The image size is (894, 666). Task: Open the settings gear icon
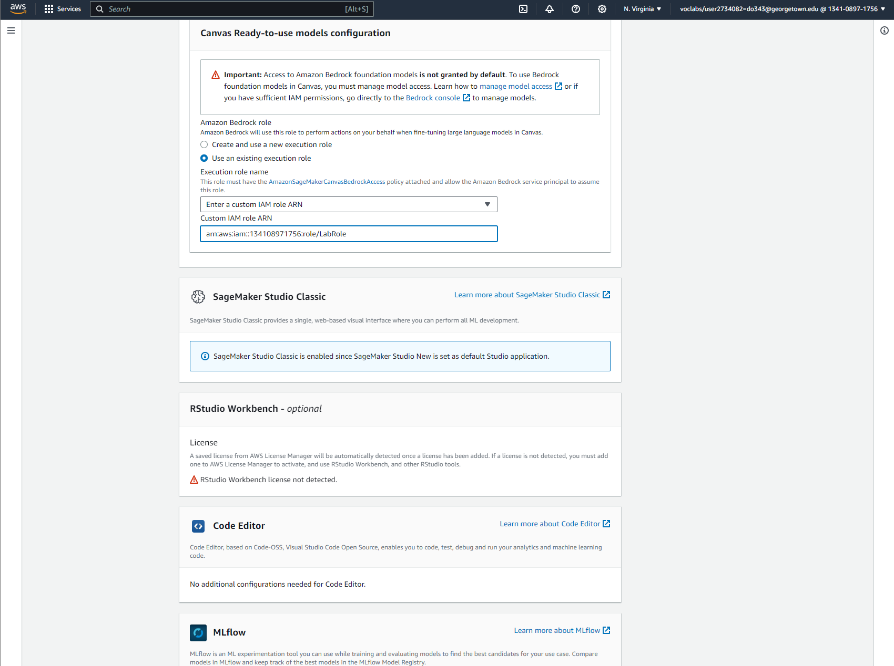[x=602, y=9]
